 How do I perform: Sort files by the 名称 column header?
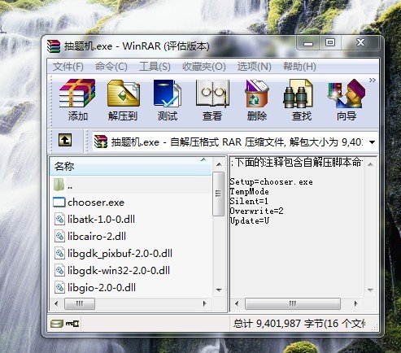click(131, 166)
